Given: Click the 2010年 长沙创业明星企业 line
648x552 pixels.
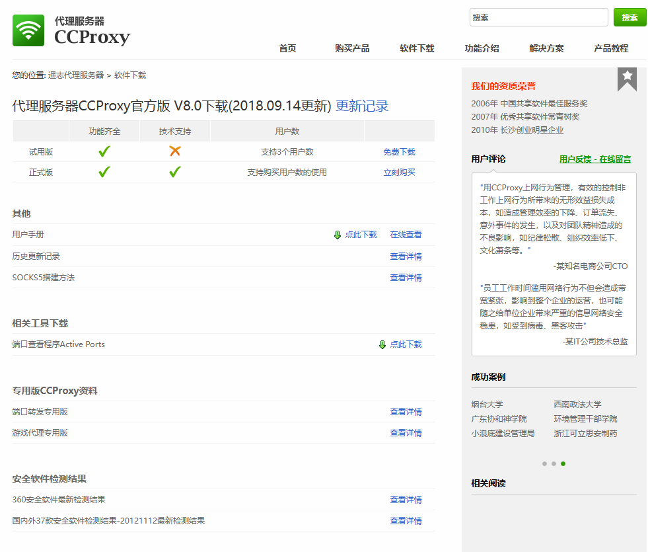Looking at the screenshot, I should (x=517, y=130).
